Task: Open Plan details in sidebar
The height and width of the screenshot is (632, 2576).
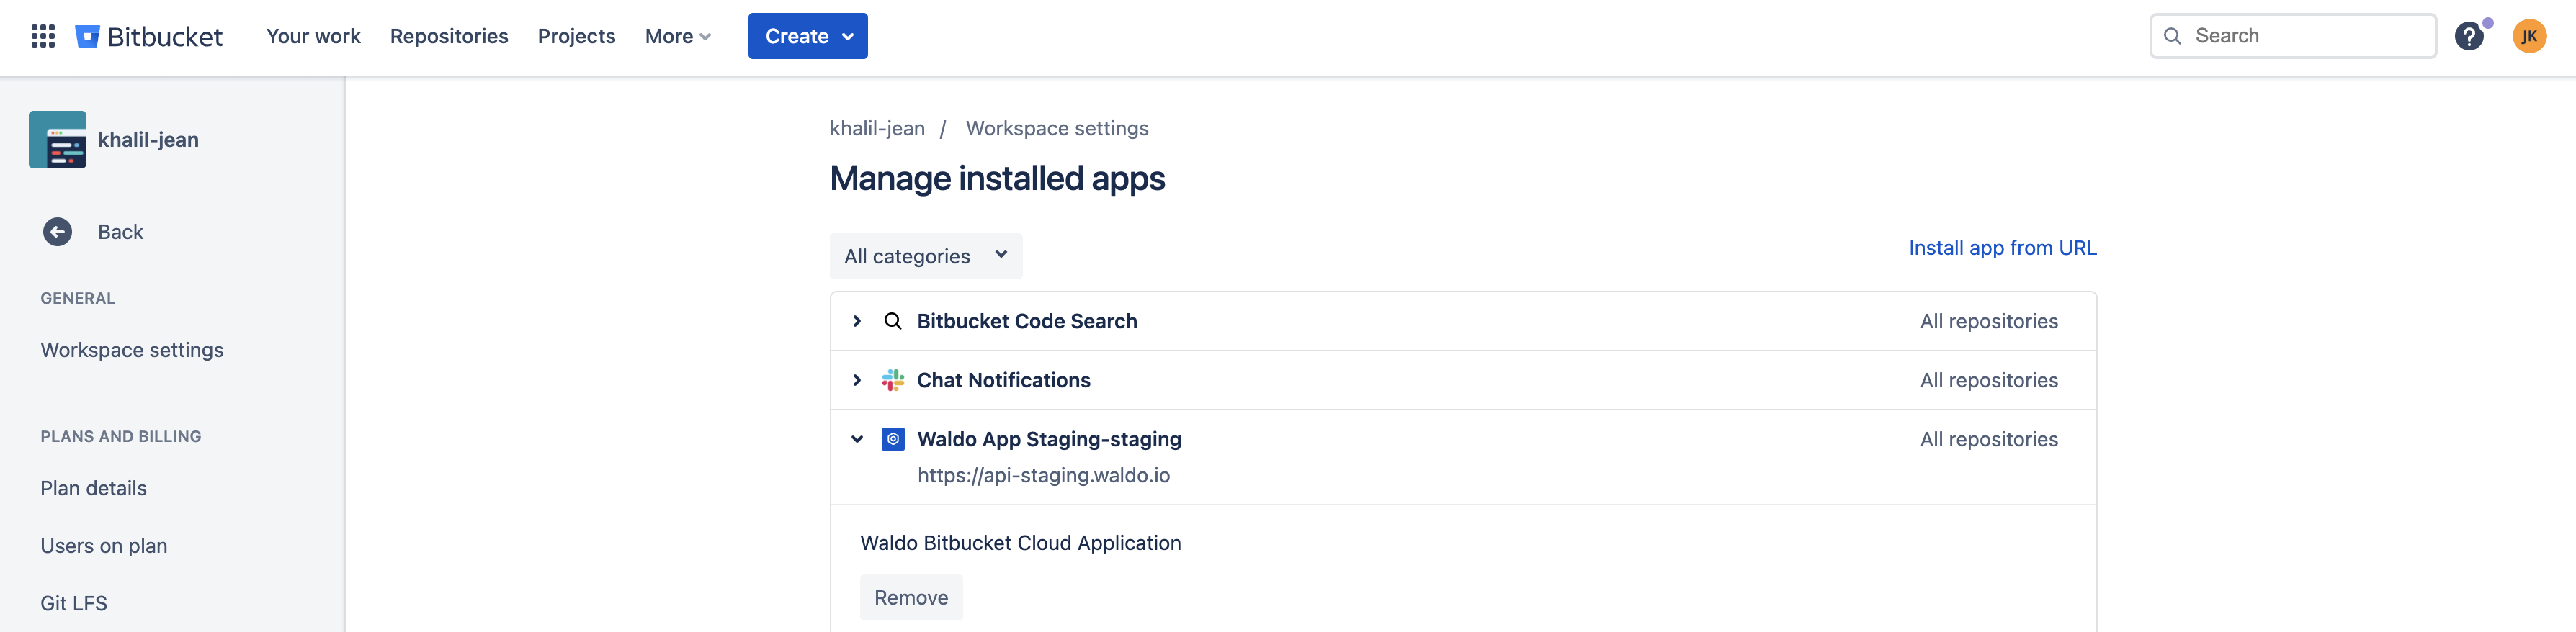Action: click(x=93, y=488)
